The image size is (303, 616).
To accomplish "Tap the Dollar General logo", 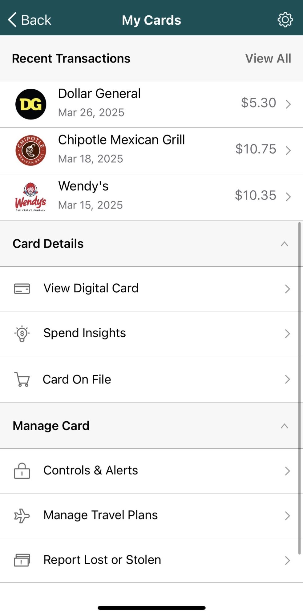I will 31,104.
